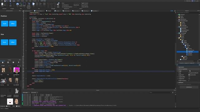Click the Add Attribute button
200x112 pixels.
tap(189, 87)
